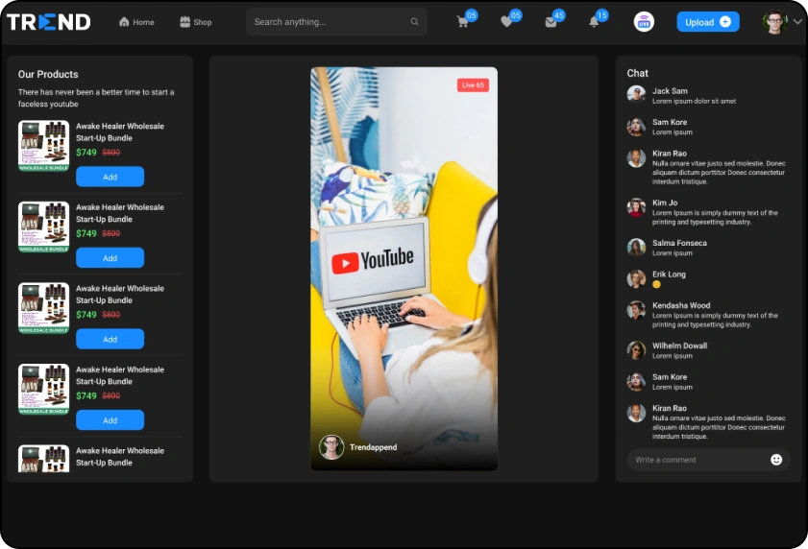Click the Wilhelm Dowall name in chat
Image resolution: width=808 pixels, height=549 pixels.
point(679,346)
